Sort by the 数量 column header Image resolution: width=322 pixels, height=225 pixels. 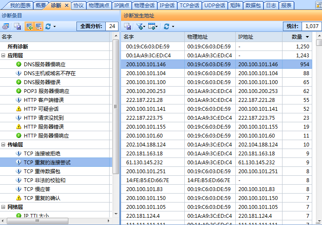tap(297, 37)
